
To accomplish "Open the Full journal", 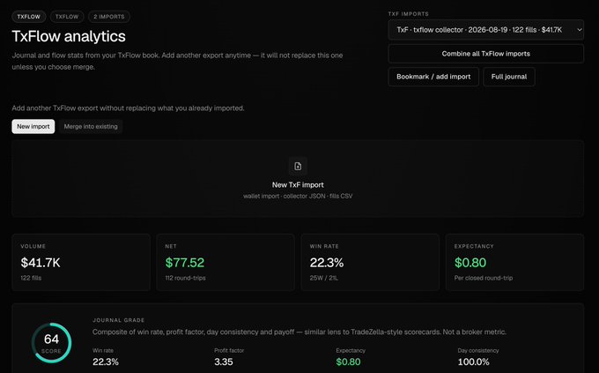I will pyautogui.click(x=509, y=77).
